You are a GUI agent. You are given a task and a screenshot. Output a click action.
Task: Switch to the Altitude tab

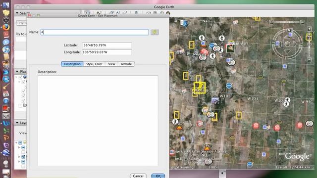pyautogui.click(x=126, y=64)
